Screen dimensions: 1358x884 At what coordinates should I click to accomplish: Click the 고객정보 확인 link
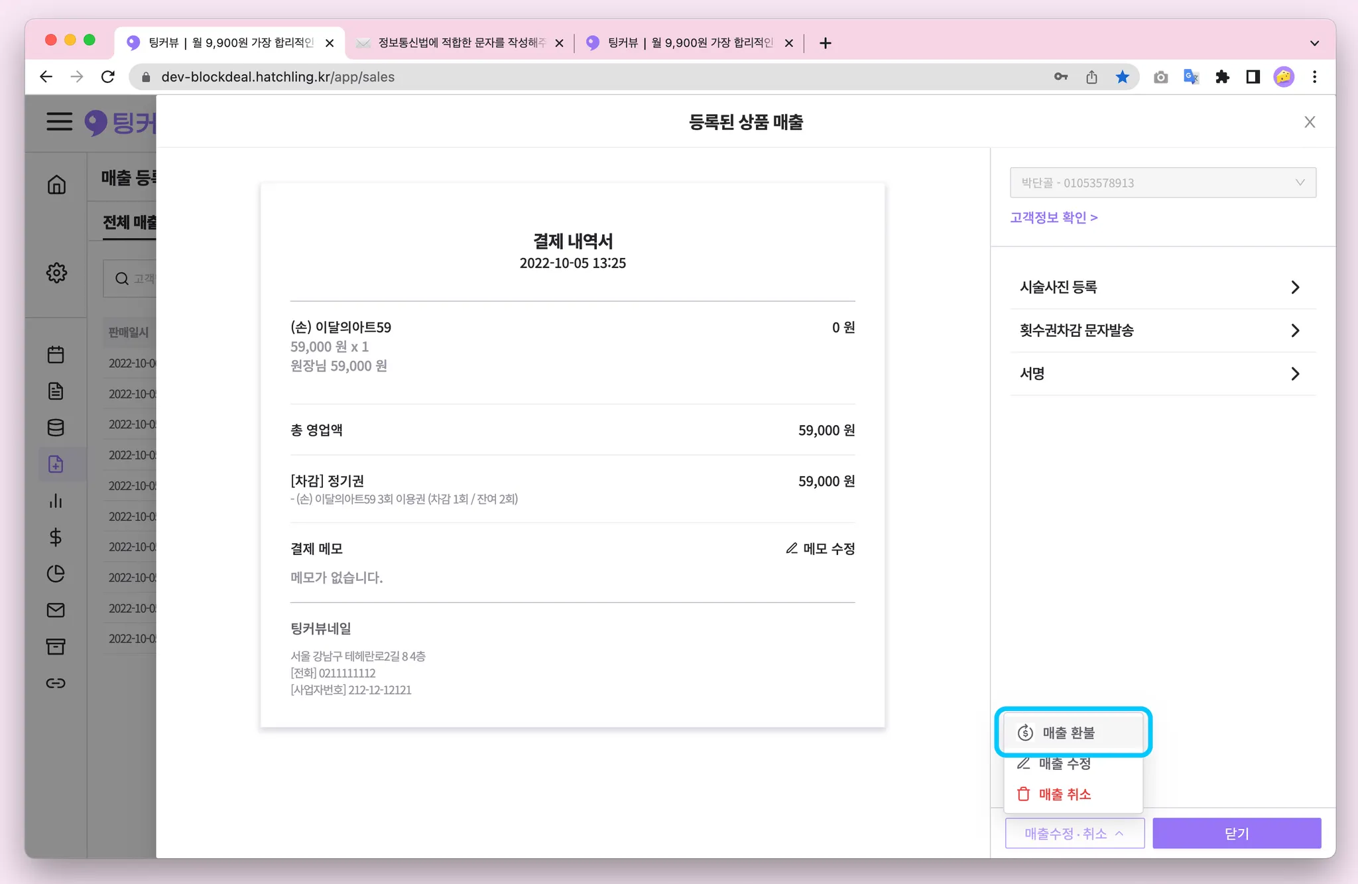tap(1053, 218)
